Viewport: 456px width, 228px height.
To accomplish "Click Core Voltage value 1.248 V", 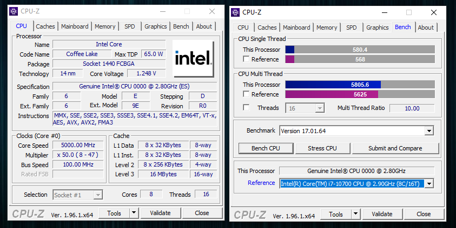I will [146, 74].
